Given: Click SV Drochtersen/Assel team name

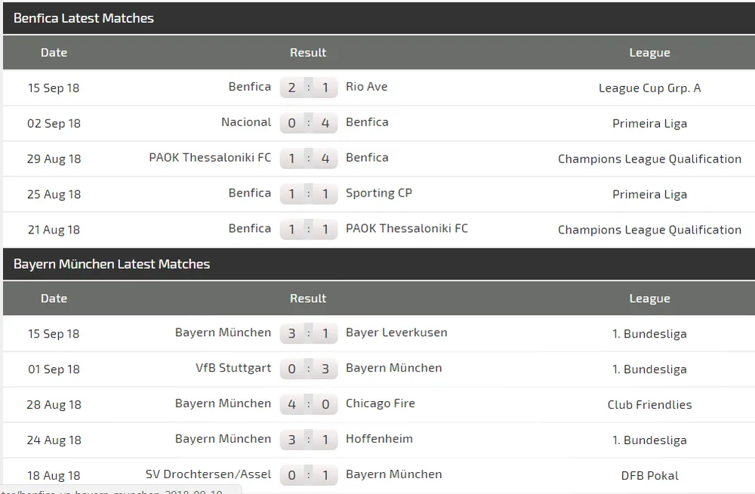Looking at the screenshot, I should coord(208,474).
